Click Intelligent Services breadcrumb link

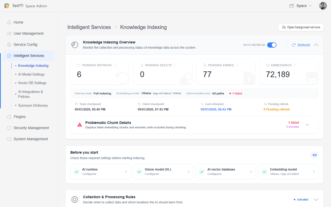[89, 27]
